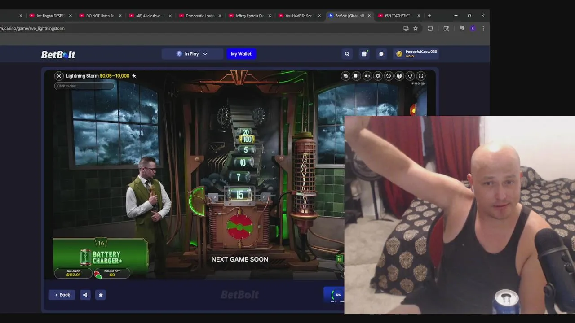575x323 pixels.
Task: Open the BetBolt search icon
Action: pos(347,54)
